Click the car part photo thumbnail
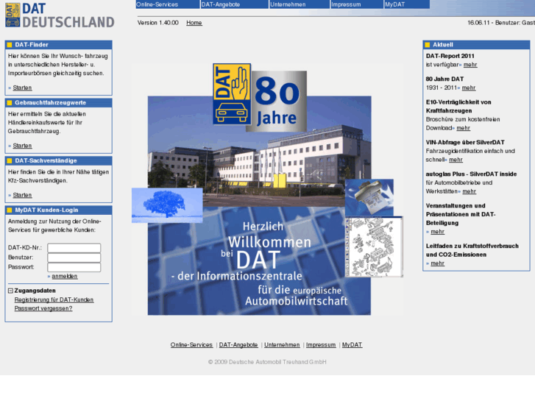Screen dimensions: 535x401 click(369, 198)
